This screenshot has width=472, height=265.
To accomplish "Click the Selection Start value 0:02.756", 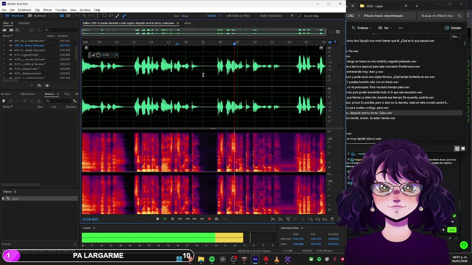I will (298, 239).
